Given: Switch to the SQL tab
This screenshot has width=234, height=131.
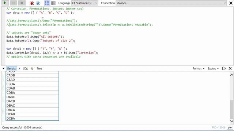Looking at the screenshot, I should tap(26, 68).
